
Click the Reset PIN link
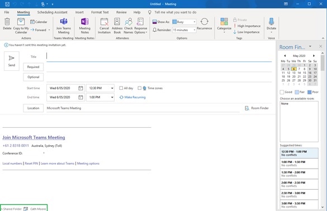pos(31,164)
